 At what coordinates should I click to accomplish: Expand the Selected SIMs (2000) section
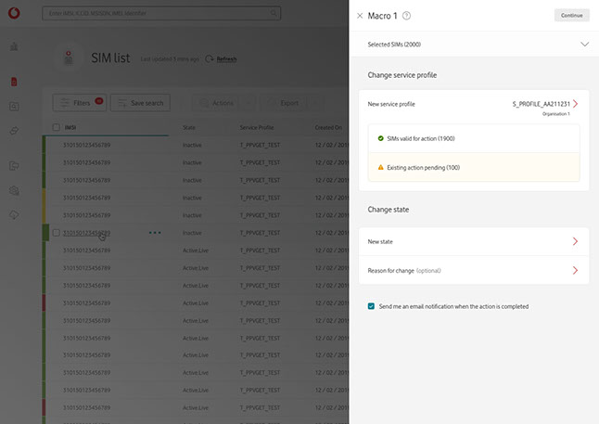click(x=584, y=44)
